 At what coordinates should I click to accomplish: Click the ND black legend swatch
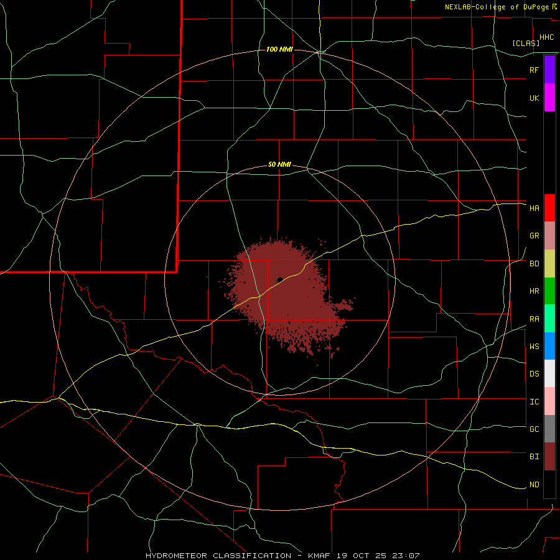(549, 484)
